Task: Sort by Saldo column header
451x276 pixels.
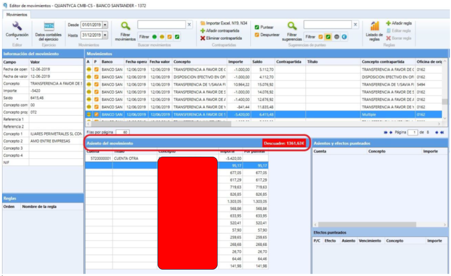Action: coord(263,62)
